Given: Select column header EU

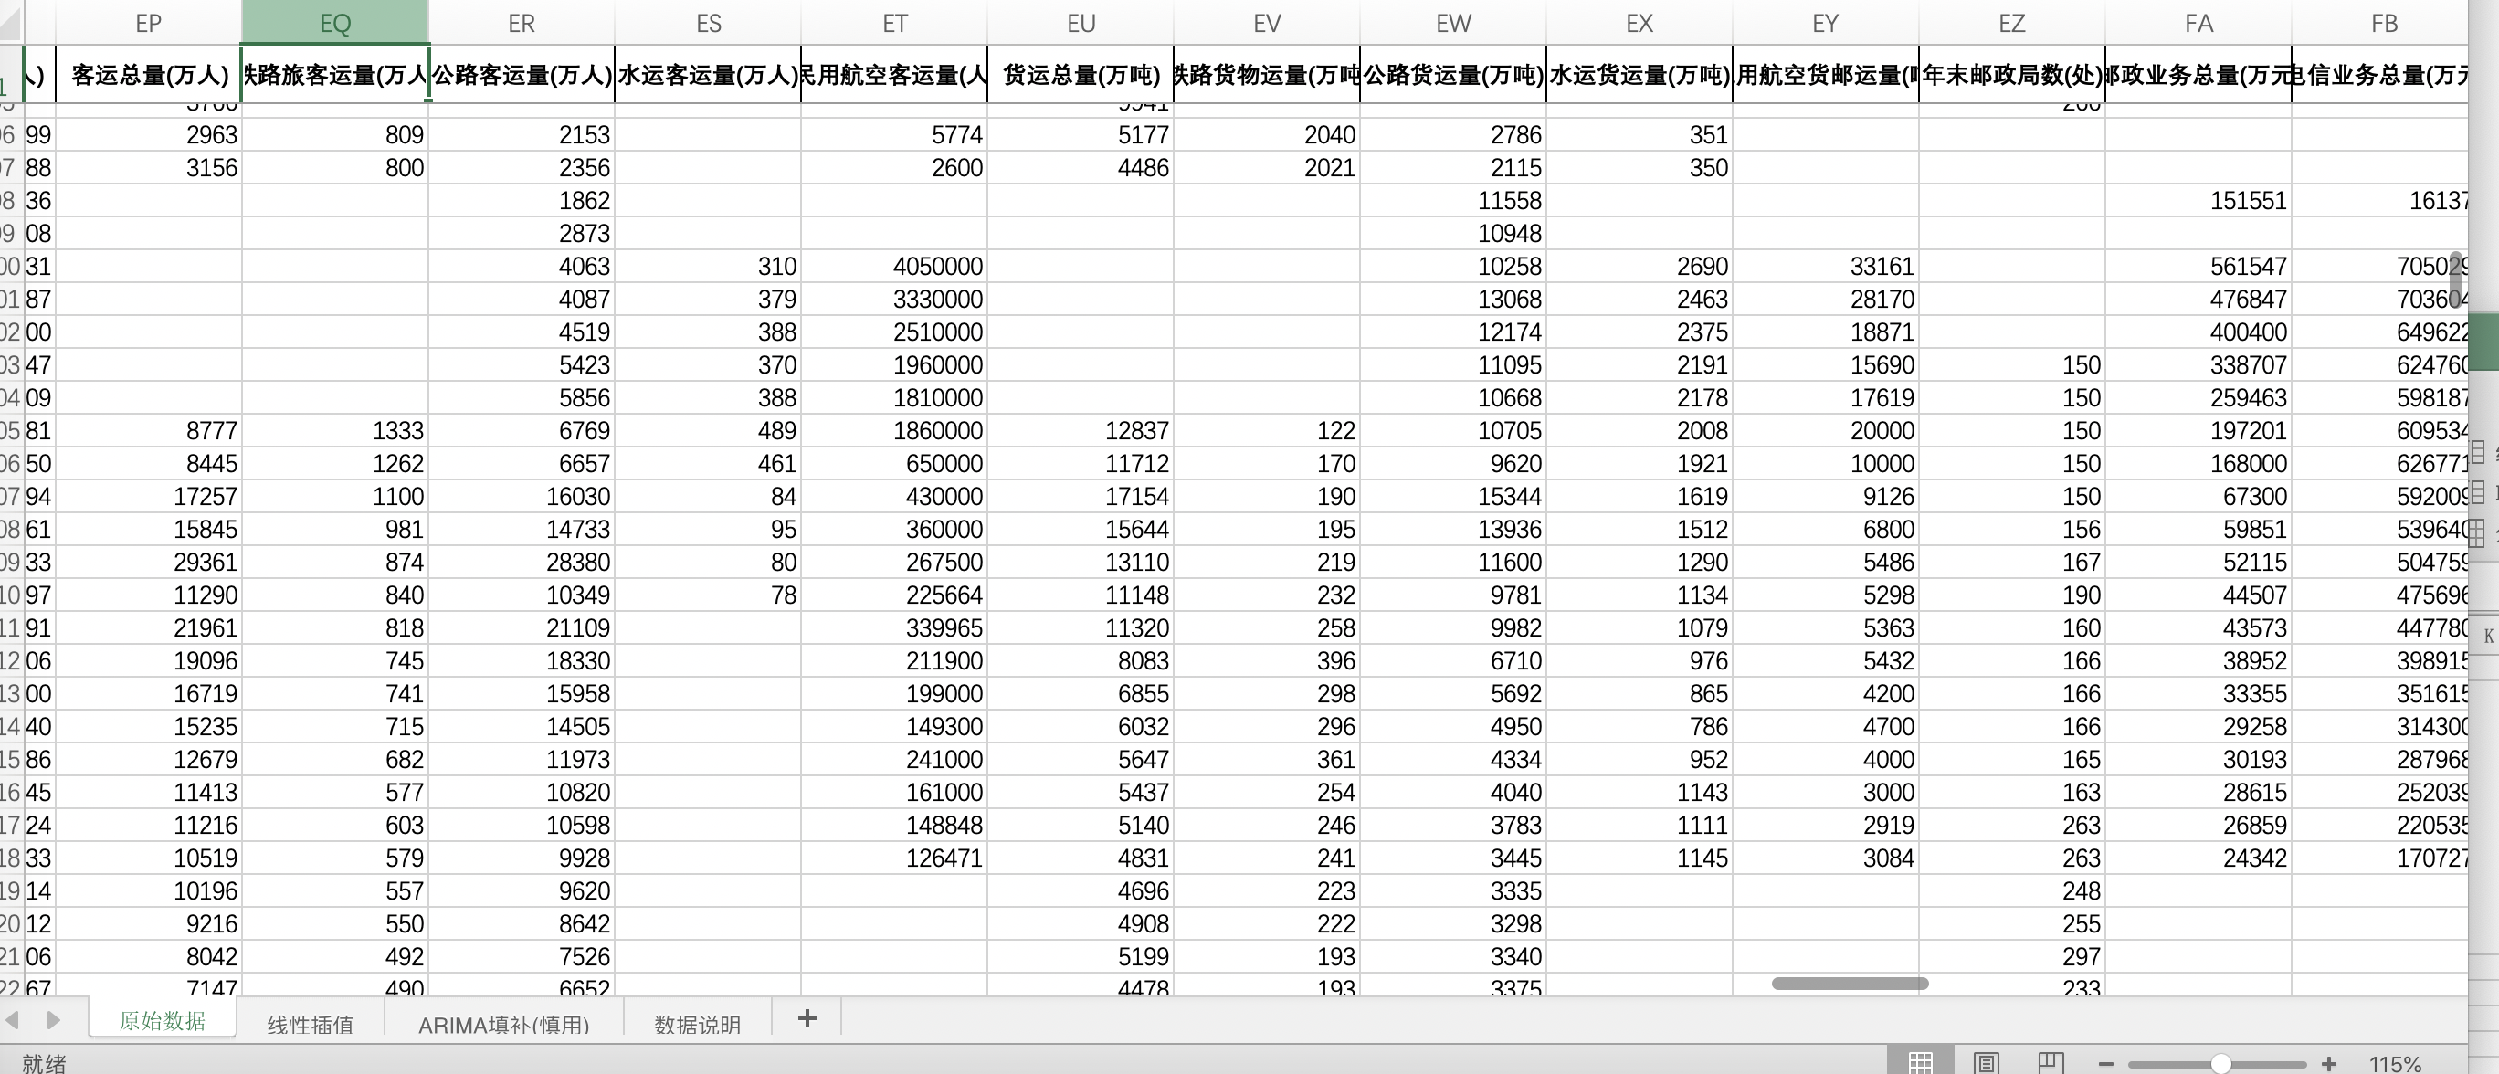Looking at the screenshot, I should pos(1080,23).
